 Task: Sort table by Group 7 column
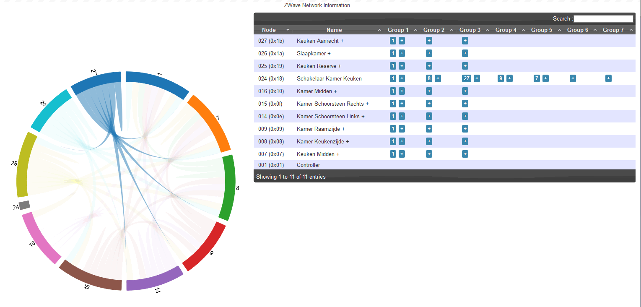(617, 30)
